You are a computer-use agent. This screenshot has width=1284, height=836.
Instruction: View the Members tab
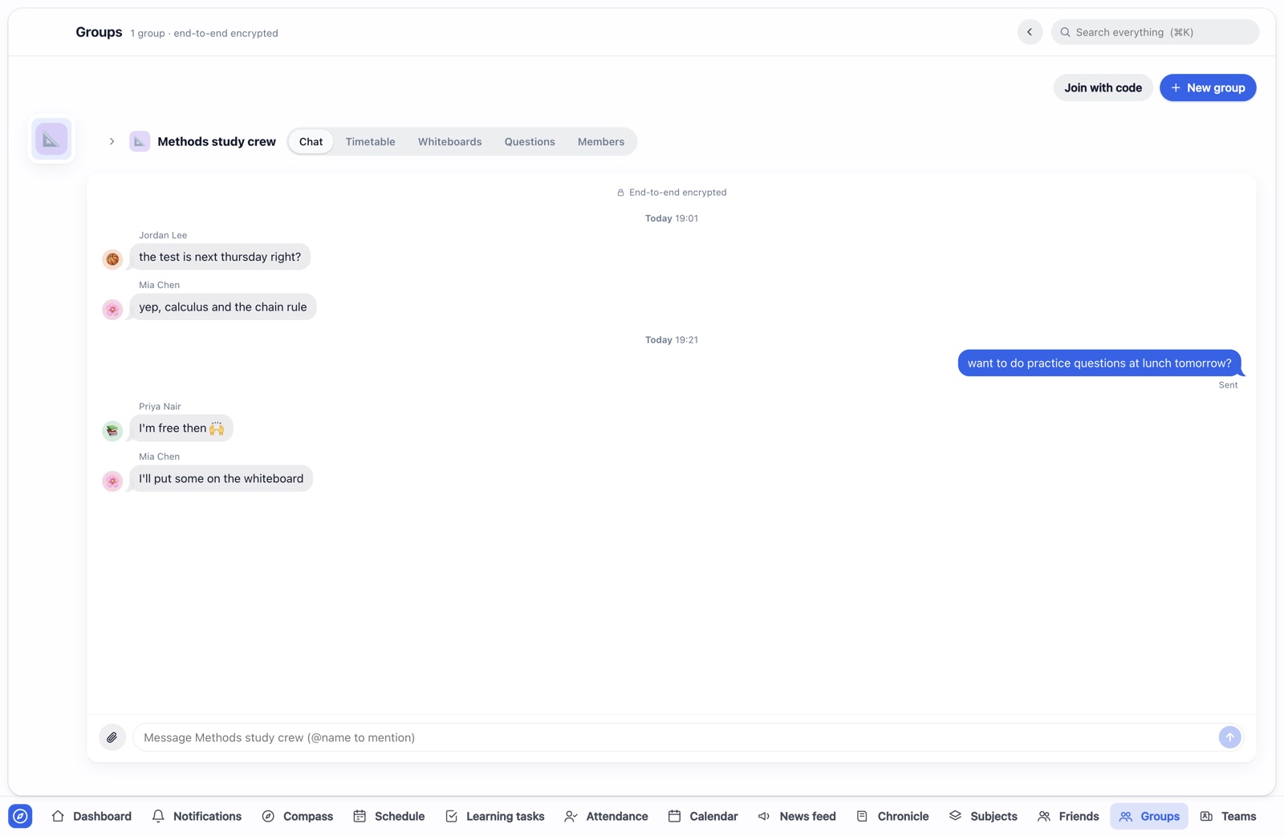click(x=601, y=141)
